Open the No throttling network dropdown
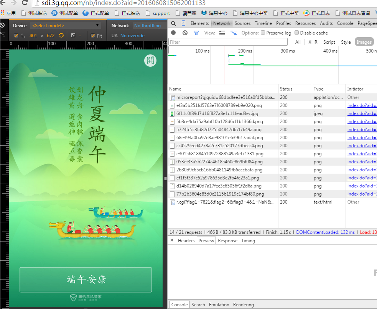The height and width of the screenshot is (309, 377). click(x=147, y=26)
